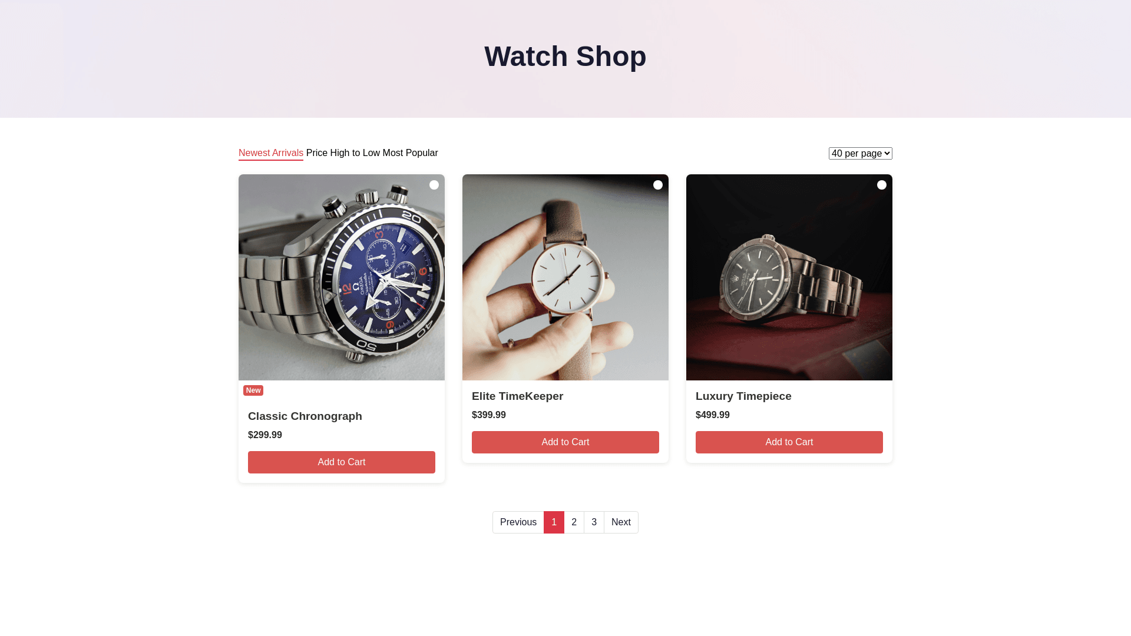
Task: Click the round icon on Elite TimeKeeper image
Action: click(658, 185)
